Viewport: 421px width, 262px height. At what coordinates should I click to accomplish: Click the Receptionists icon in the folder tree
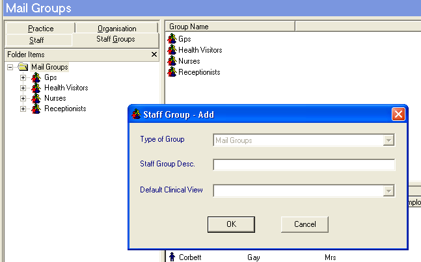(36, 109)
